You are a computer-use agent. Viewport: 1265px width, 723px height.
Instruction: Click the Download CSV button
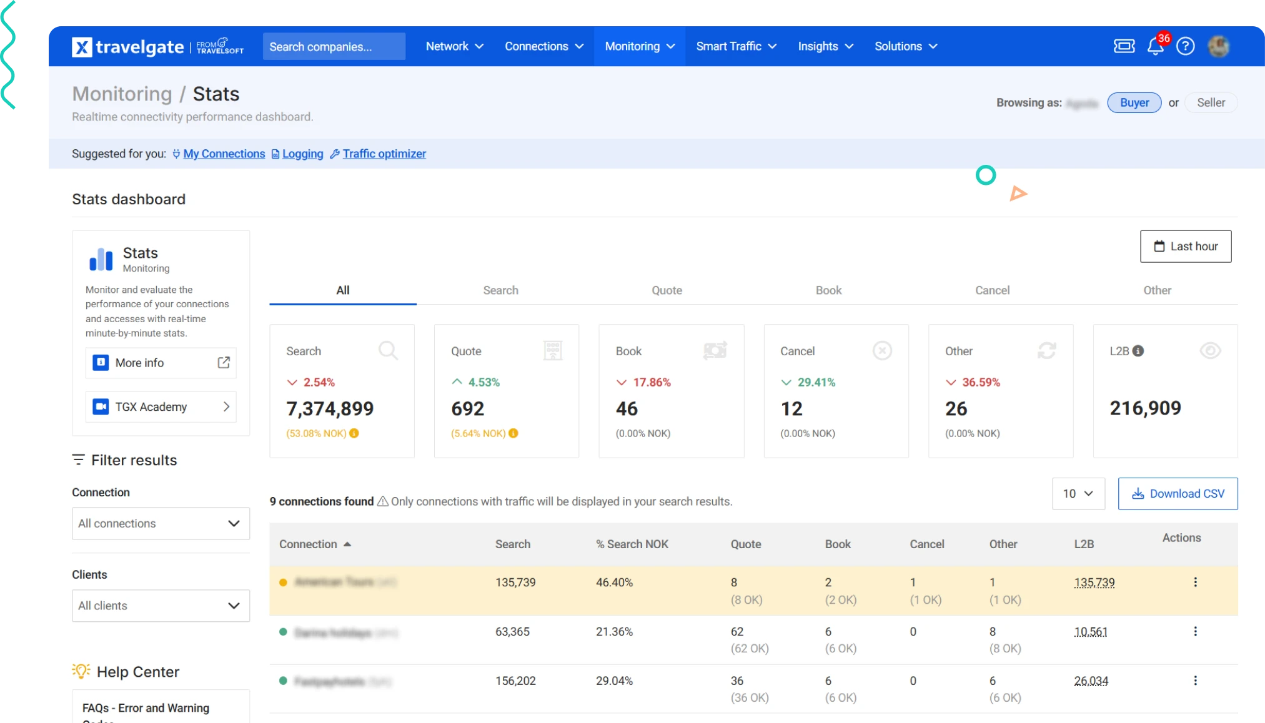click(1178, 494)
